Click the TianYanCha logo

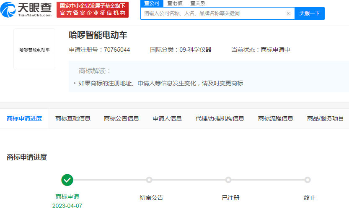click(26, 10)
